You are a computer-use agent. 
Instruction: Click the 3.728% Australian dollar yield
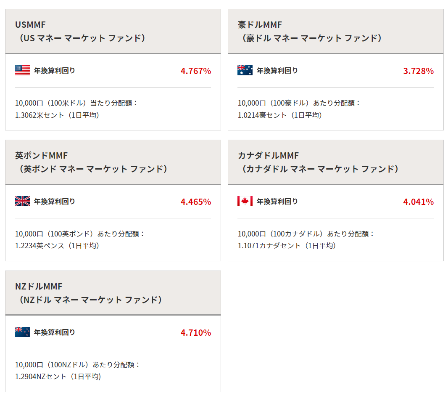[x=418, y=71]
